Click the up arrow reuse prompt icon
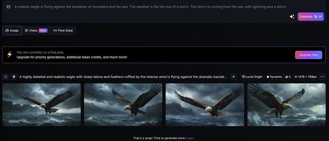Screen dimensions: 329x141 pyautogui.click(x=14, y=77)
